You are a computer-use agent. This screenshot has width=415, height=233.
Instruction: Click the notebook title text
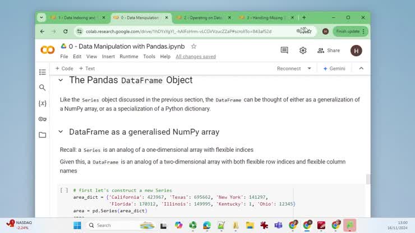click(127, 46)
